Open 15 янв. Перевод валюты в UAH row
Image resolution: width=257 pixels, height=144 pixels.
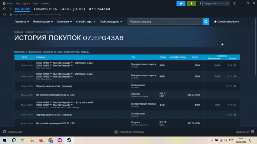point(127,86)
